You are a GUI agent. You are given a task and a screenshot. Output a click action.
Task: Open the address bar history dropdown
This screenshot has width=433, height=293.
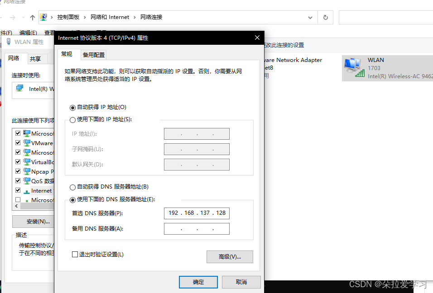coord(310,17)
